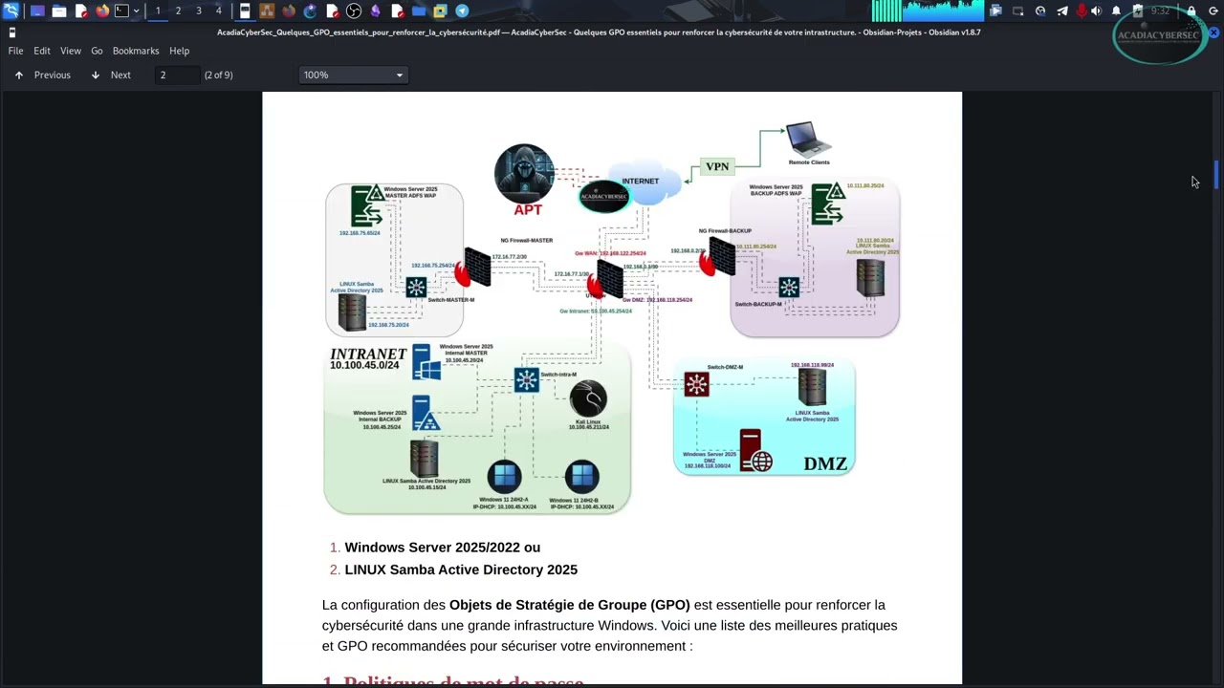This screenshot has width=1224, height=688.
Task: Open the Bookmarks menu
Action: [x=136, y=51]
